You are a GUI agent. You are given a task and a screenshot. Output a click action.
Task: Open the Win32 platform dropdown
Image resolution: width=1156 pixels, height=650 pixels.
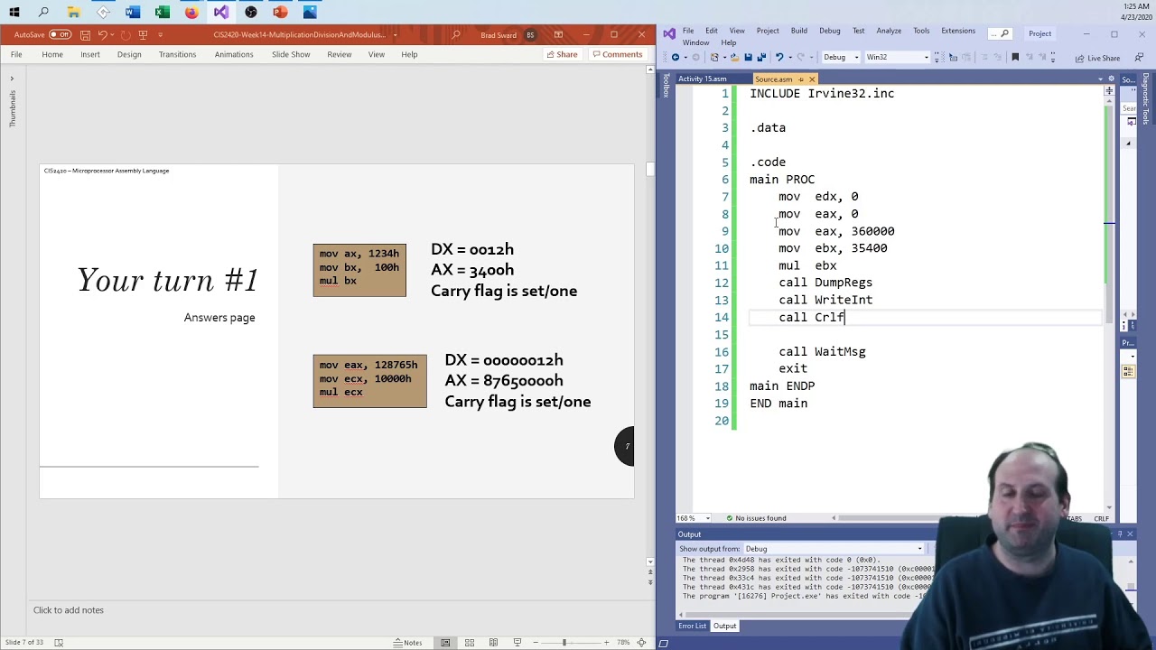click(897, 57)
